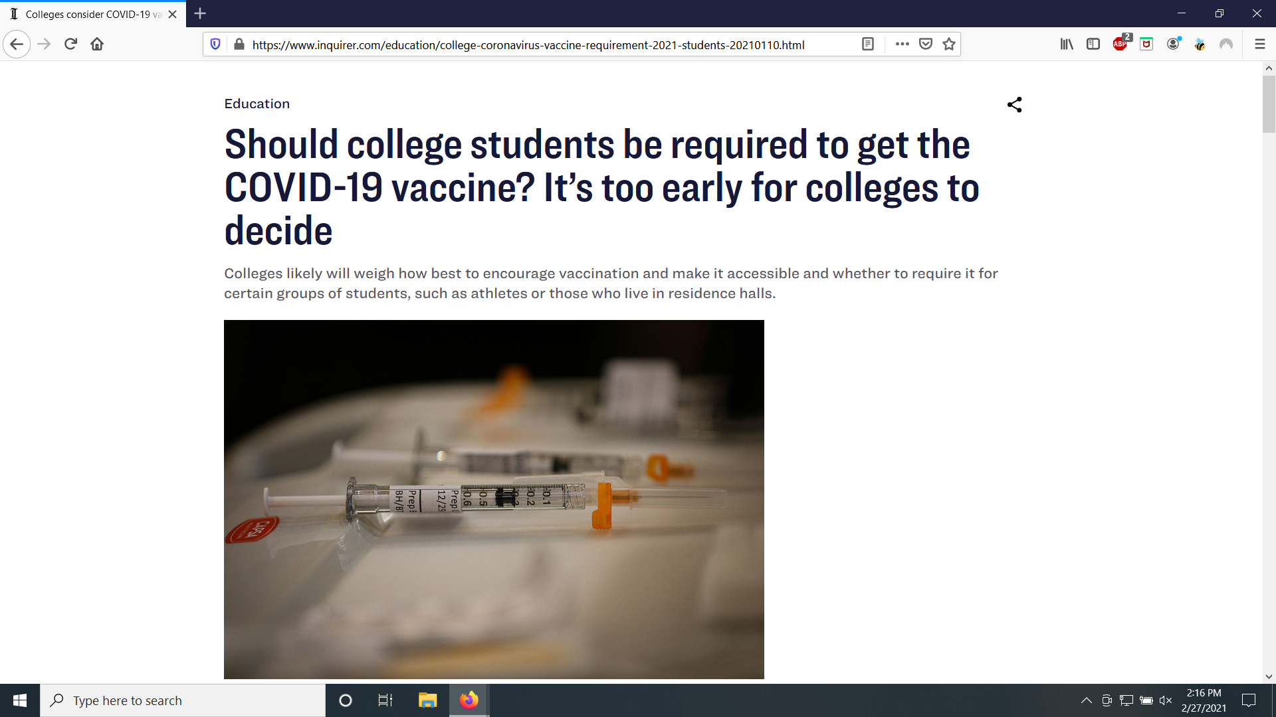Open Firefox Library icon
Viewport: 1276px width, 717px height.
coord(1067,44)
